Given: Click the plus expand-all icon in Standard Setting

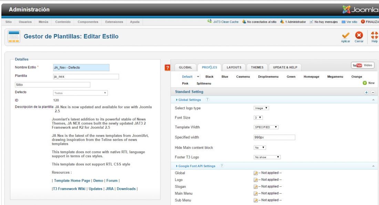Looking at the screenshot, I should pos(366,93).
